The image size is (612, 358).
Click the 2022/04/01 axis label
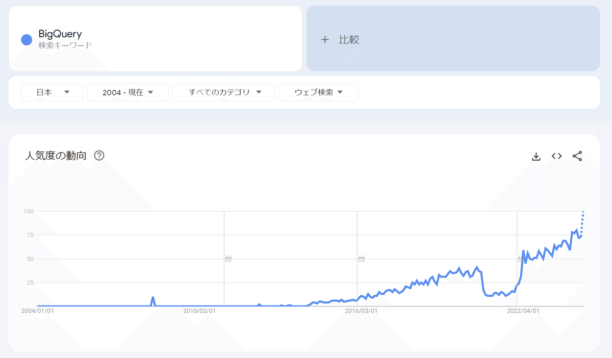(523, 311)
